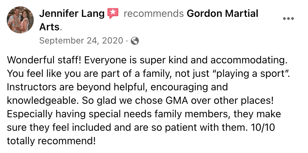
Task: Open the September 24, 2020 timestamp
Action: (81, 41)
